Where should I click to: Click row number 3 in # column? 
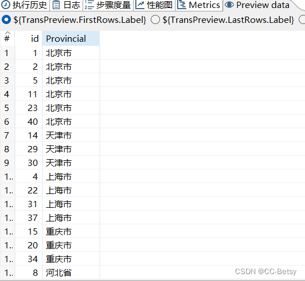click(x=7, y=80)
